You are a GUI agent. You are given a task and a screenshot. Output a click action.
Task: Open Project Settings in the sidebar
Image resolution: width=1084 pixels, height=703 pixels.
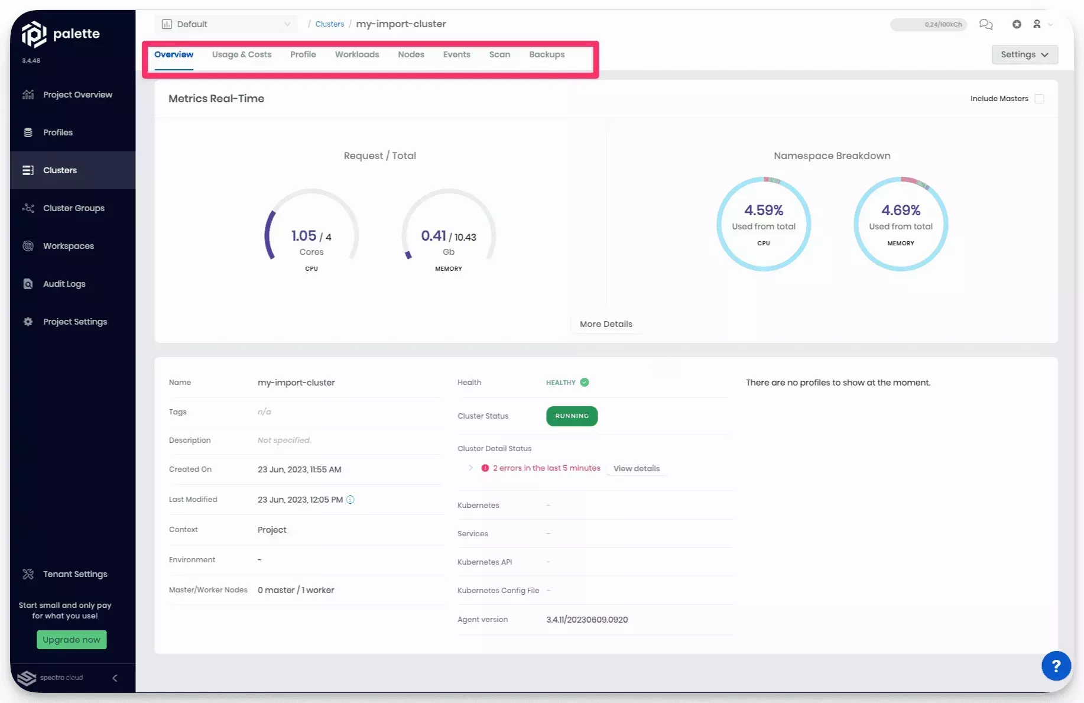tap(28, 321)
